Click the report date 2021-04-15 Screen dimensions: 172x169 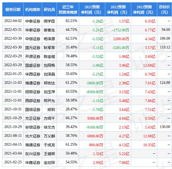(x=13, y=145)
